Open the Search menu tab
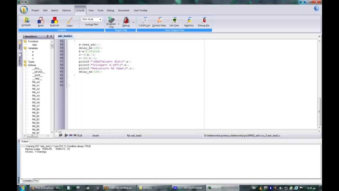Screen dimensions: 339x191 point(55,10)
